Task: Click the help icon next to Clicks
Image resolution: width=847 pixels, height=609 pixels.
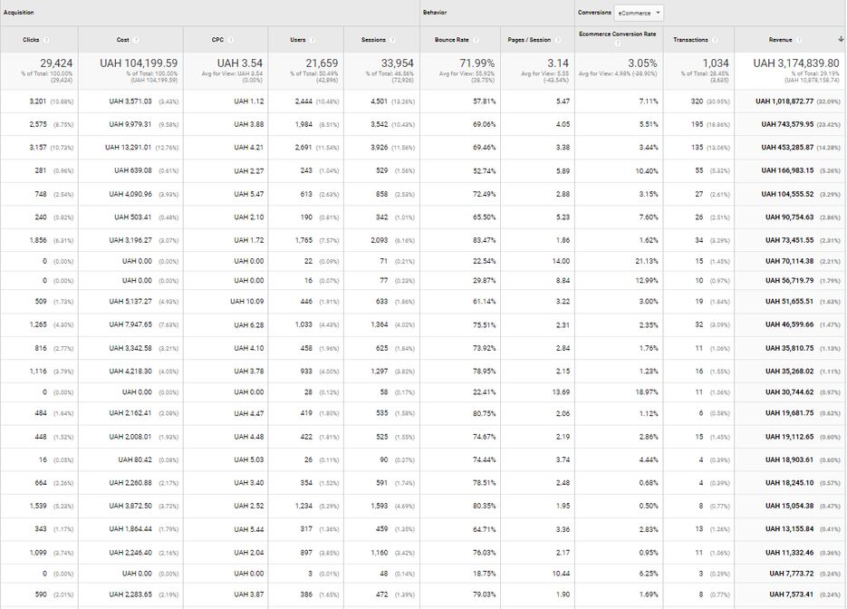Action: [46, 40]
